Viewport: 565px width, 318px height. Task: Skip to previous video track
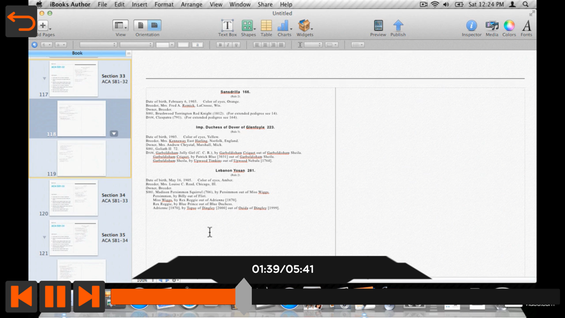pyautogui.click(x=21, y=297)
